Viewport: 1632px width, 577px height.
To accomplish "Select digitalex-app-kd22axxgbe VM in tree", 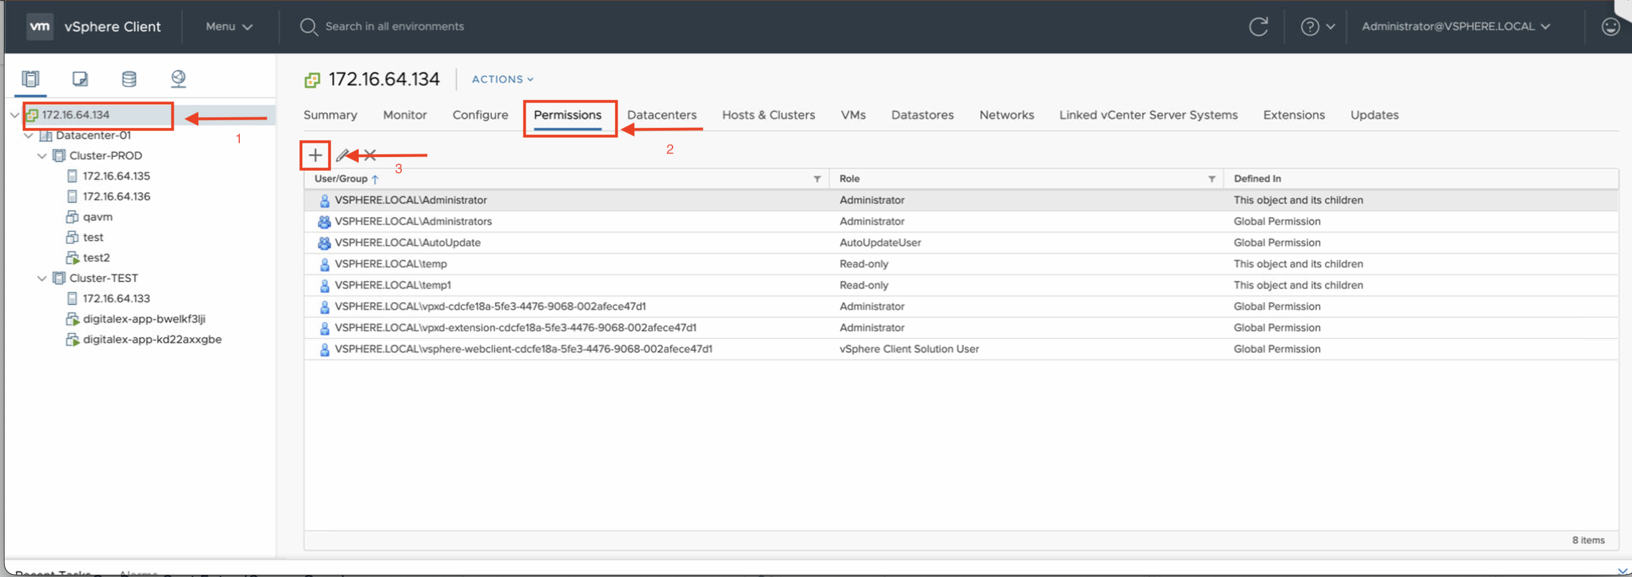I will click(152, 339).
